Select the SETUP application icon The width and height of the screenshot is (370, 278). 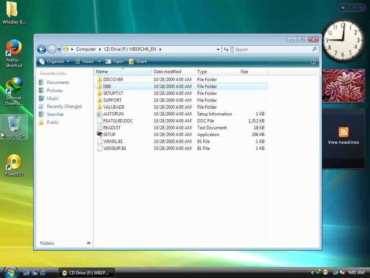click(100, 134)
